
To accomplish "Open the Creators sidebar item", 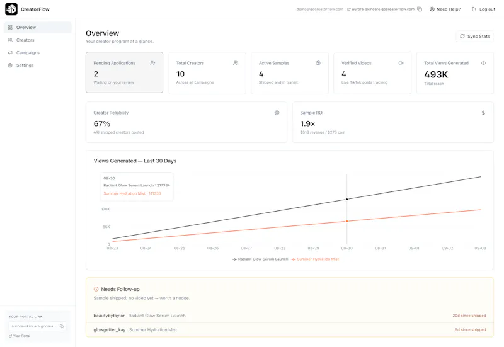I will click(x=38, y=40).
